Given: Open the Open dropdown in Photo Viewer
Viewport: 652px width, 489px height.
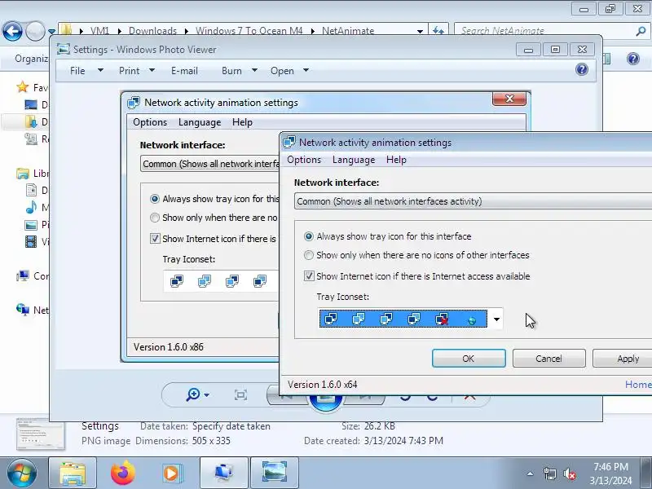Looking at the screenshot, I should coord(289,71).
